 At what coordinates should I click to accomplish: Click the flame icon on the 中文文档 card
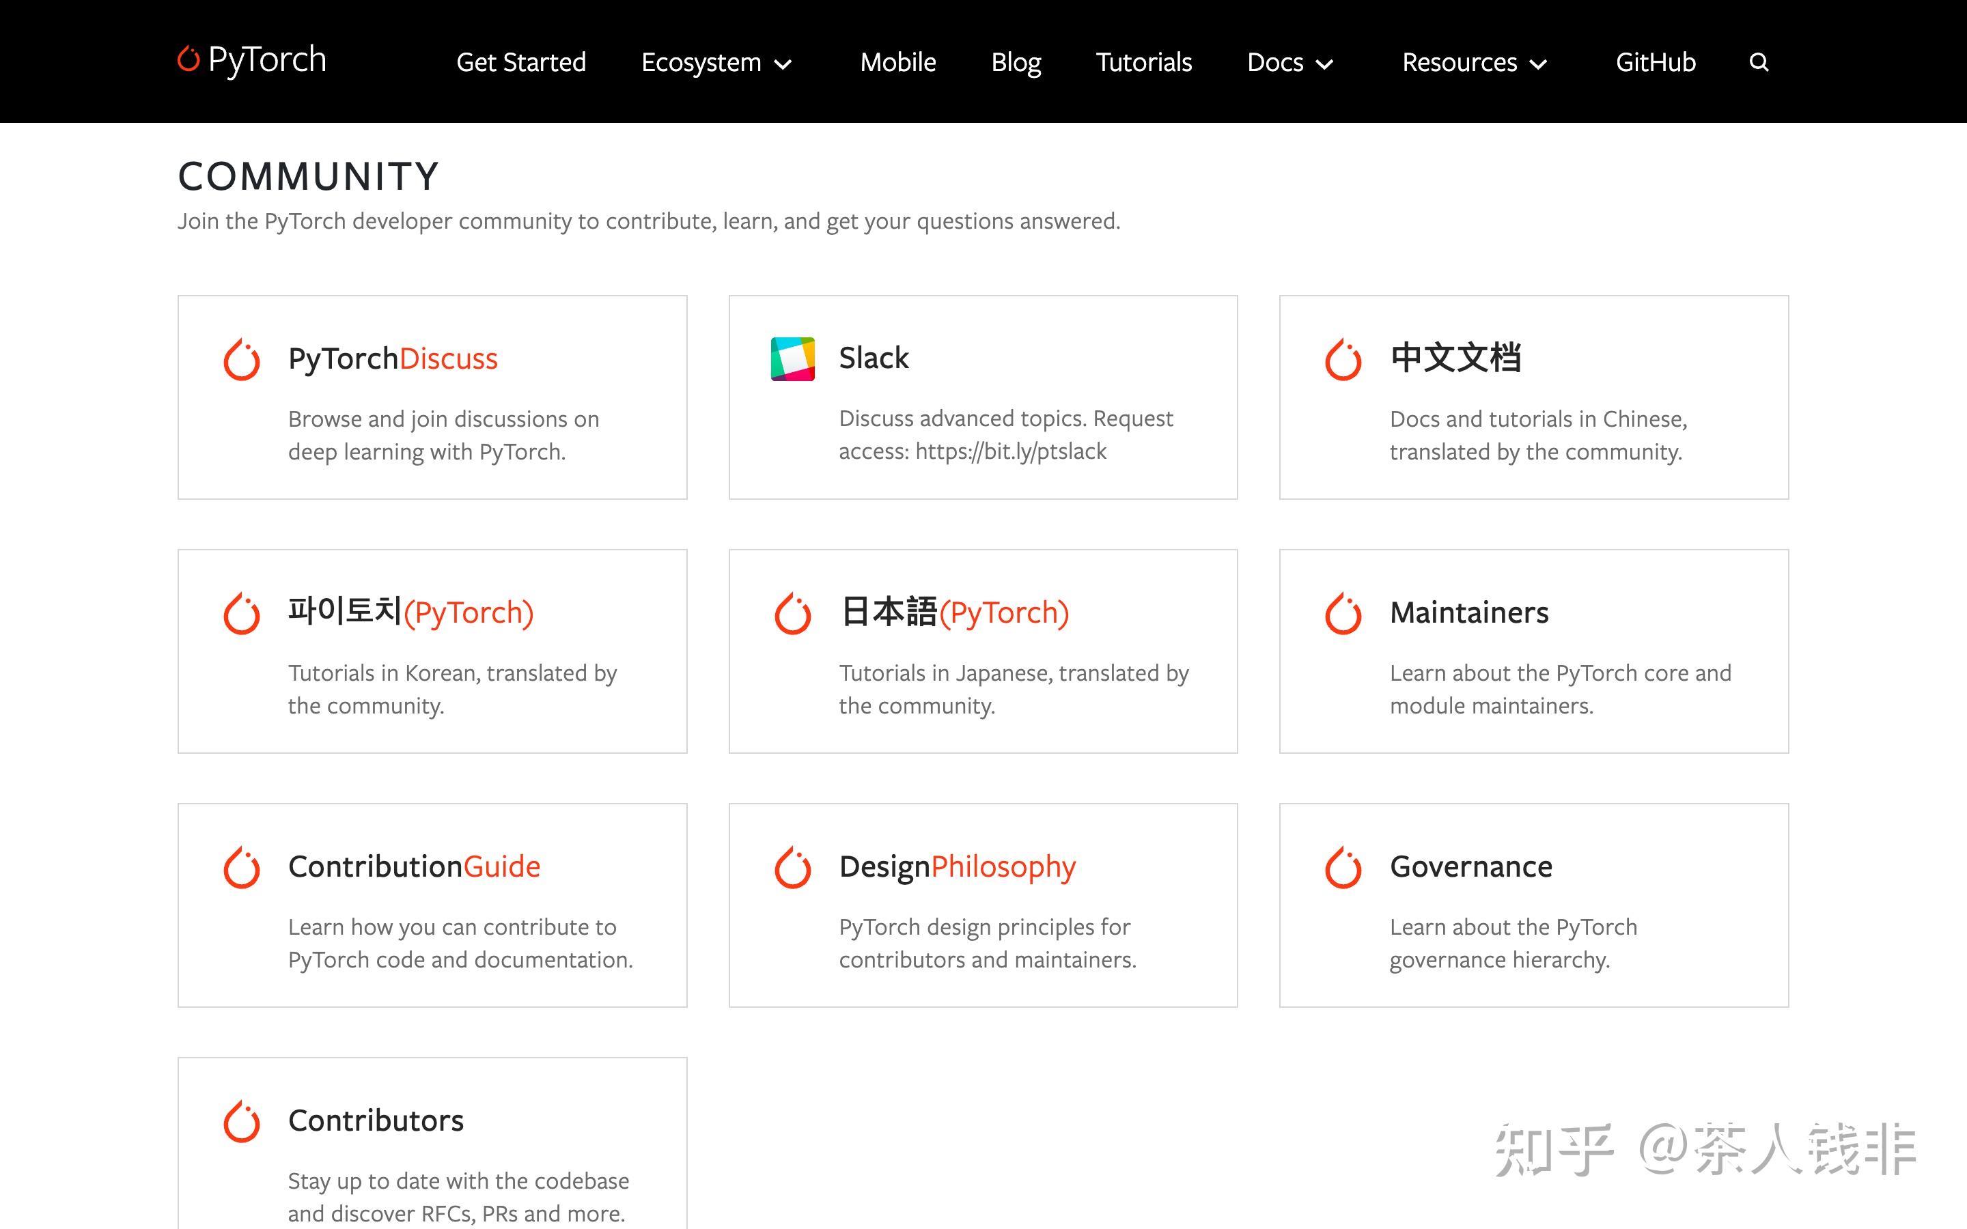(x=1343, y=358)
